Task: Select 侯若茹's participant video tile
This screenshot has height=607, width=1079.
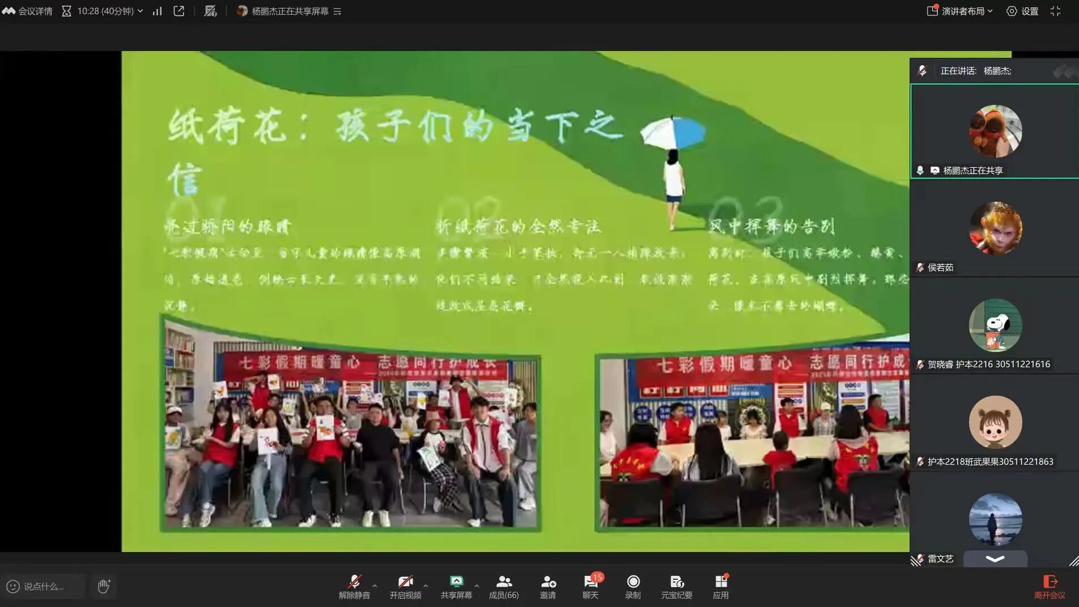Action: pyautogui.click(x=995, y=230)
